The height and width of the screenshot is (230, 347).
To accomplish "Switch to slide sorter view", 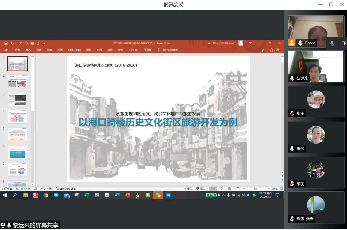I will click(x=221, y=189).
